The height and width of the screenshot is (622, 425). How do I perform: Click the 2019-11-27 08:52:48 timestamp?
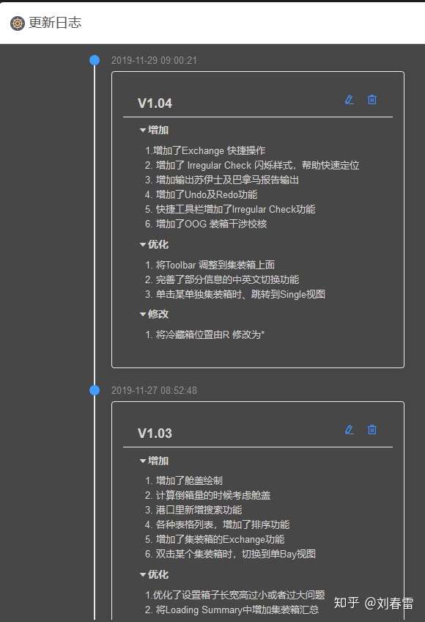[x=154, y=390]
